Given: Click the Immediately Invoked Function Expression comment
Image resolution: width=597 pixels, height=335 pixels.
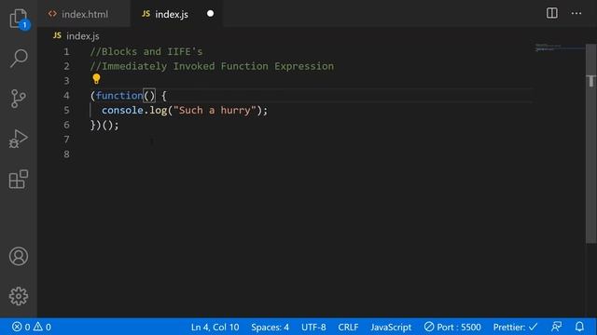Looking at the screenshot, I should pos(212,66).
